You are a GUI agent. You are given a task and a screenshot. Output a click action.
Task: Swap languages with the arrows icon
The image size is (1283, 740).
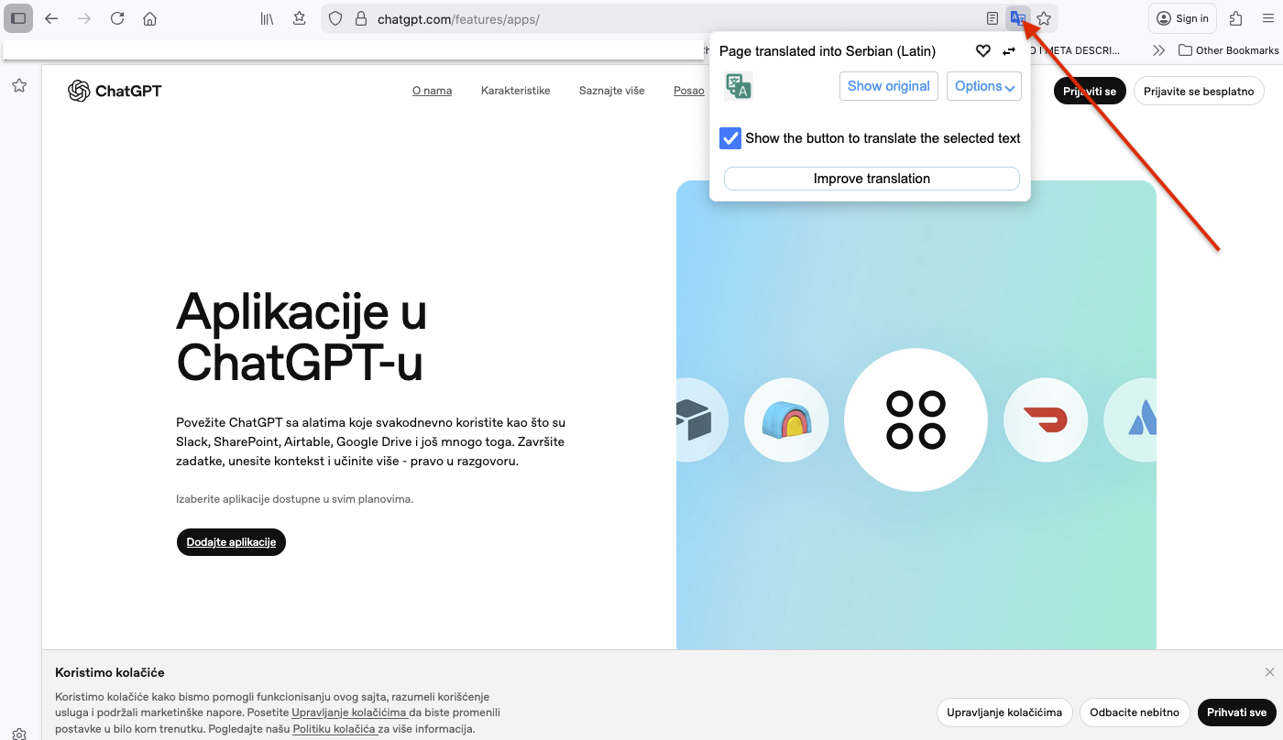1009,51
